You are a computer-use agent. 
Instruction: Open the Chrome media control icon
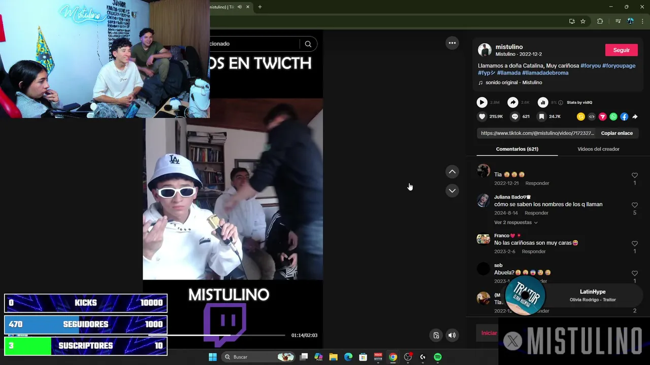point(617,21)
